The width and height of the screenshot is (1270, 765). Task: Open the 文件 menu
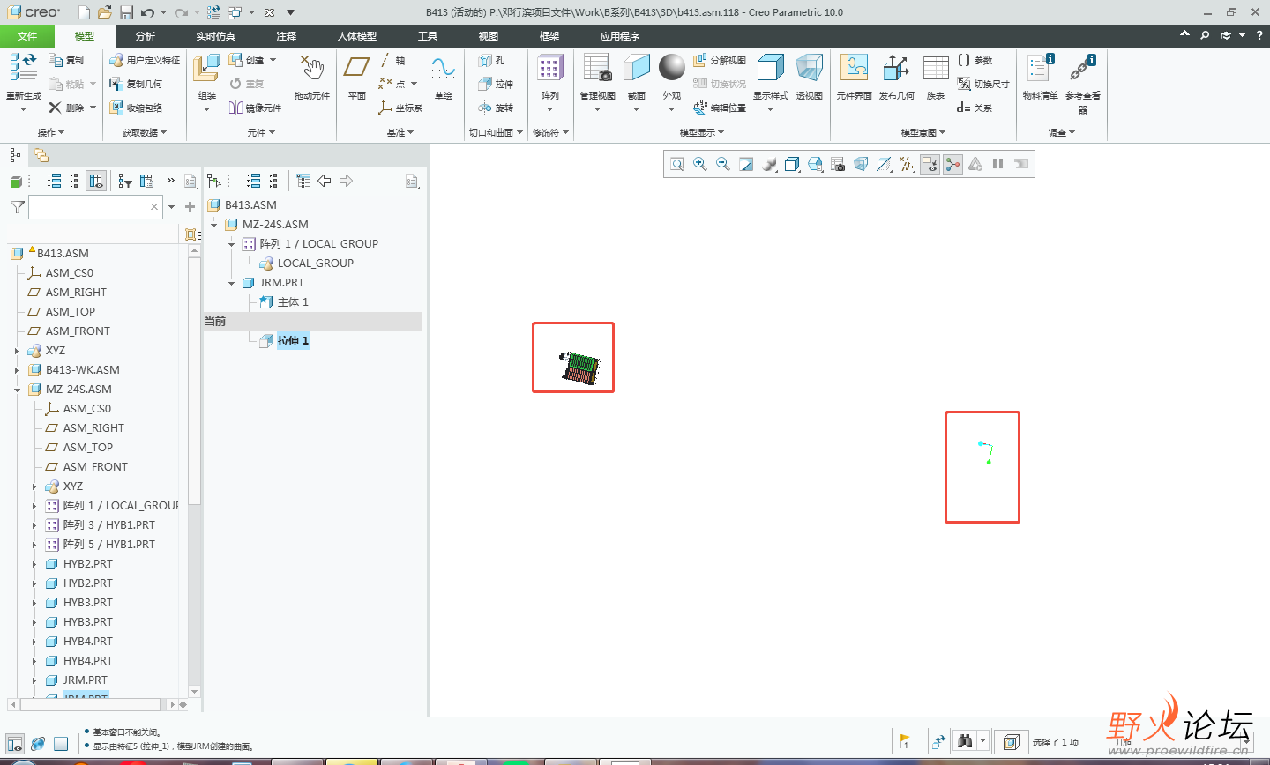point(27,36)
